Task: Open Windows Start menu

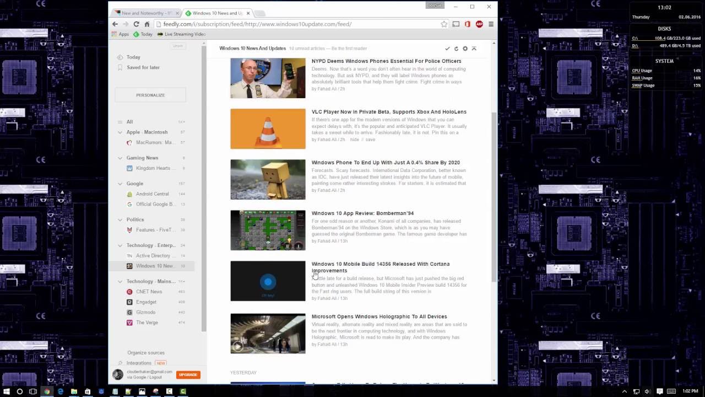Action: 6,391
